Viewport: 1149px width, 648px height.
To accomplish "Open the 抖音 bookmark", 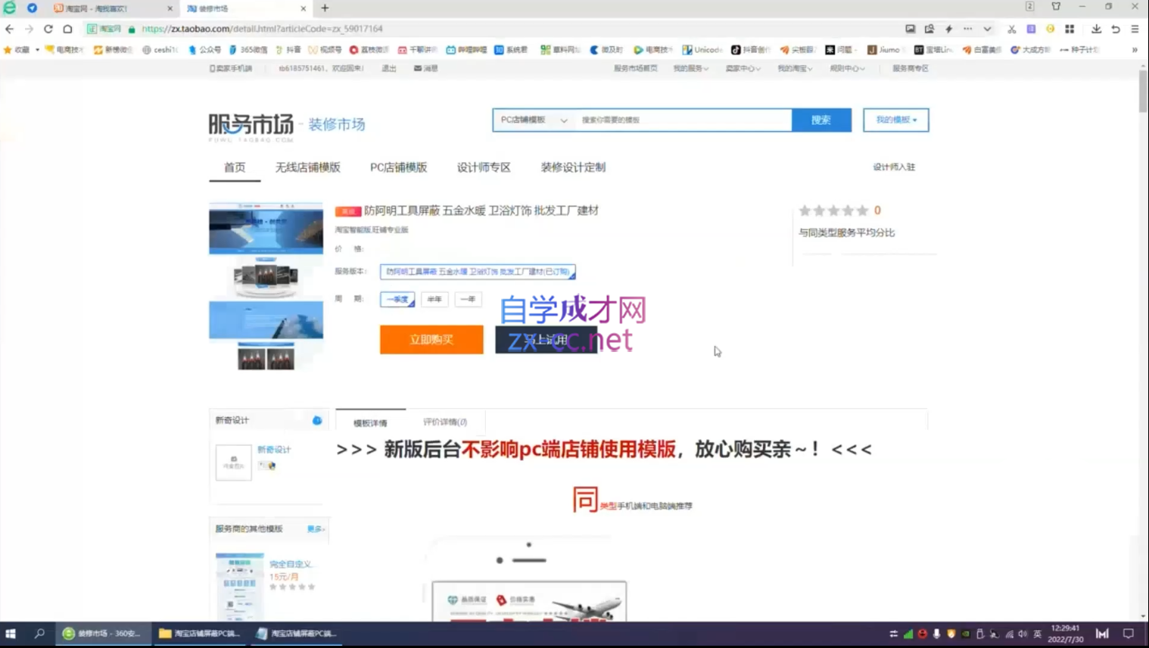I will [288, 50].
